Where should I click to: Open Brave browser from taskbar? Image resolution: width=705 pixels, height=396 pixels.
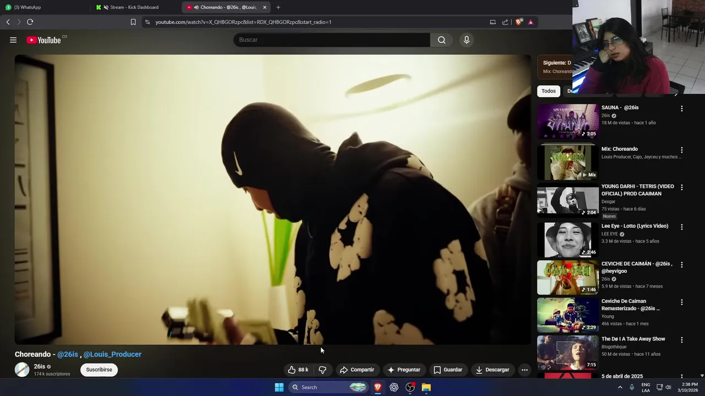[378, 387]
